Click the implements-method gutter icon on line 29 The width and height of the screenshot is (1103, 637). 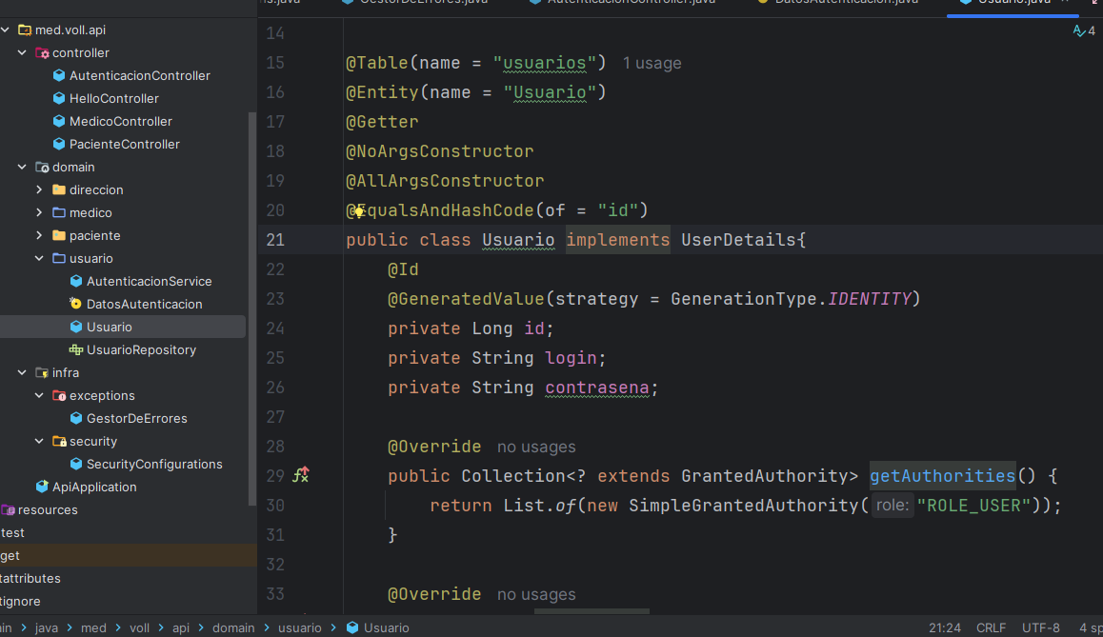click(301, 475)
